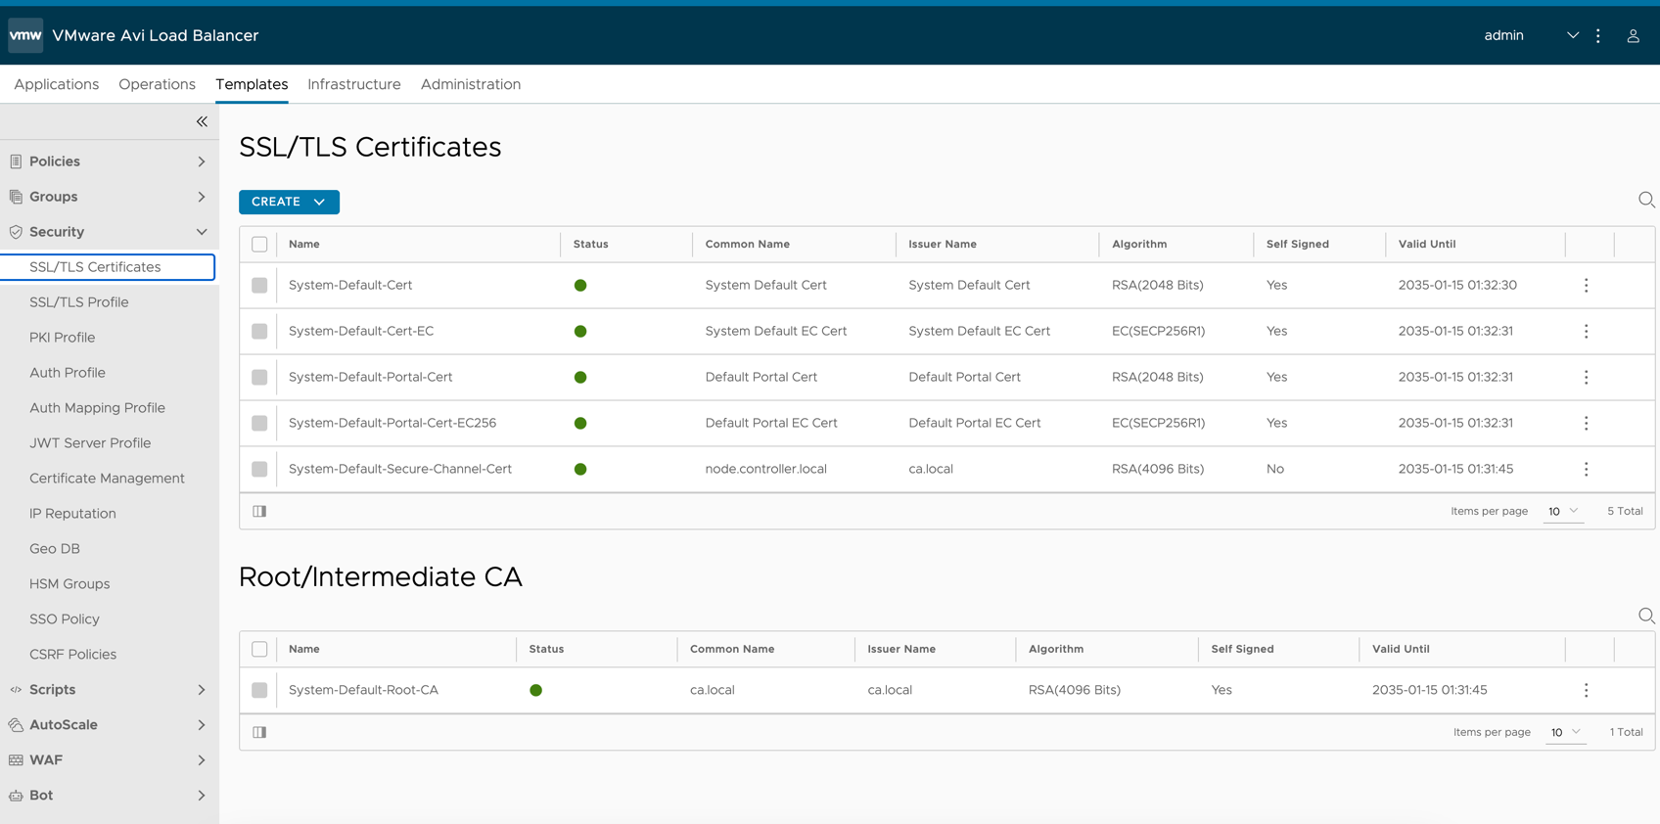The image size is (1660, 824).
Task: Select the System-Default-Cert-EC row checkbox
Action: pyautogui.click(x=259, y=331)
